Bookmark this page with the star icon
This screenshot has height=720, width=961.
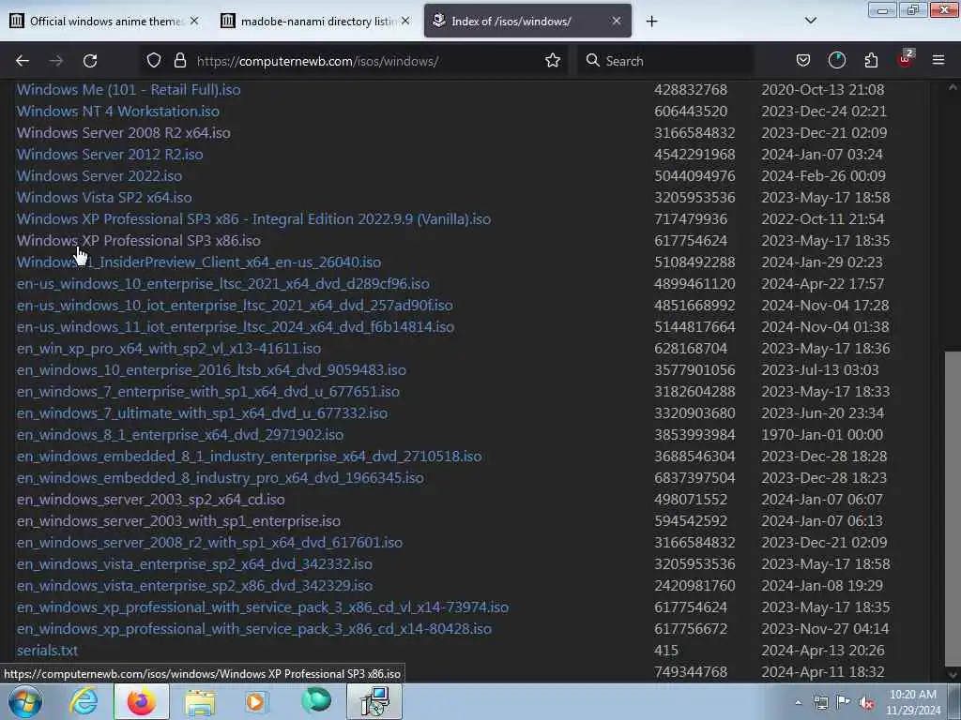552,61
